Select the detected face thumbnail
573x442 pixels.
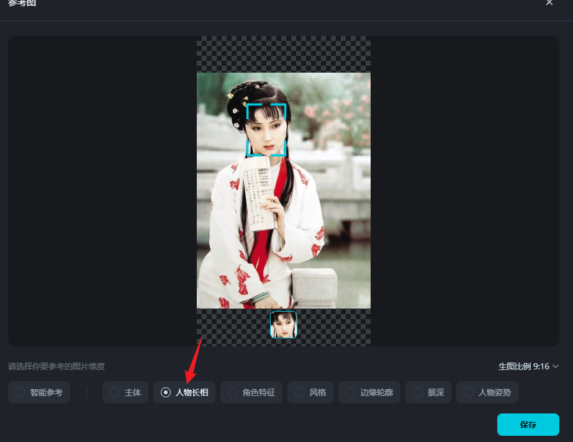click(x=284, y=325)
